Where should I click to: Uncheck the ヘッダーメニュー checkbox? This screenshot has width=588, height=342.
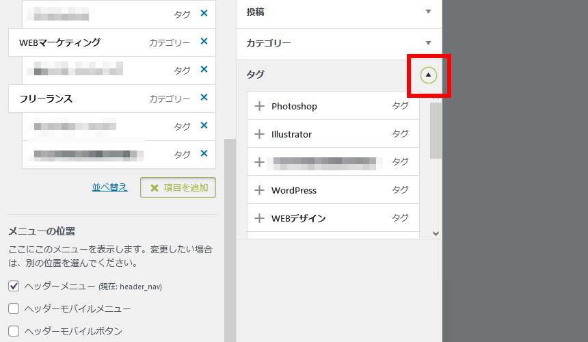14,286
